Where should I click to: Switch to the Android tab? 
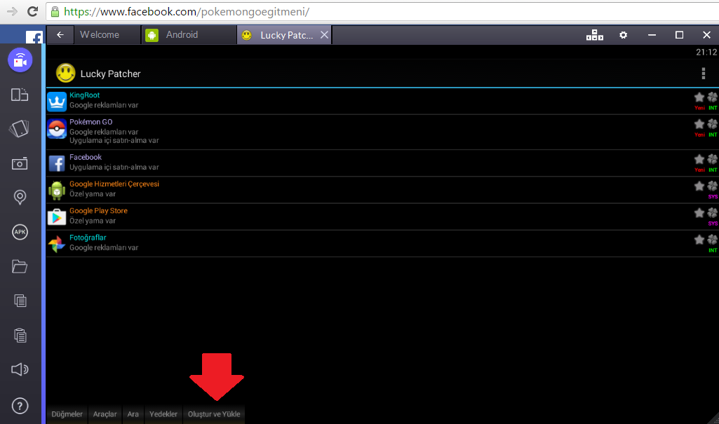[x=189, y=35]
